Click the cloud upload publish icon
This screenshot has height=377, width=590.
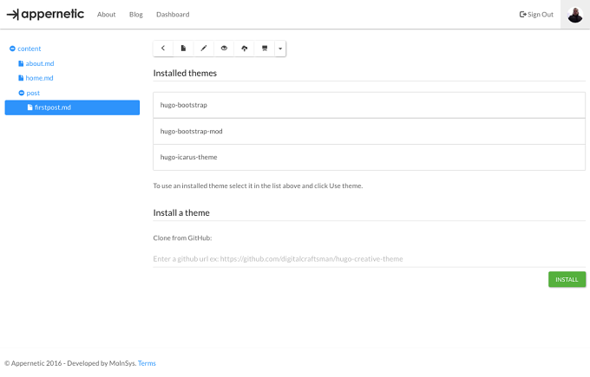pyautogui.click(x=244, y=49)
